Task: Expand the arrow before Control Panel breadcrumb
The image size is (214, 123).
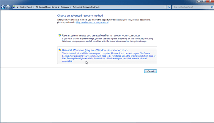Action: tap(18, 7)
